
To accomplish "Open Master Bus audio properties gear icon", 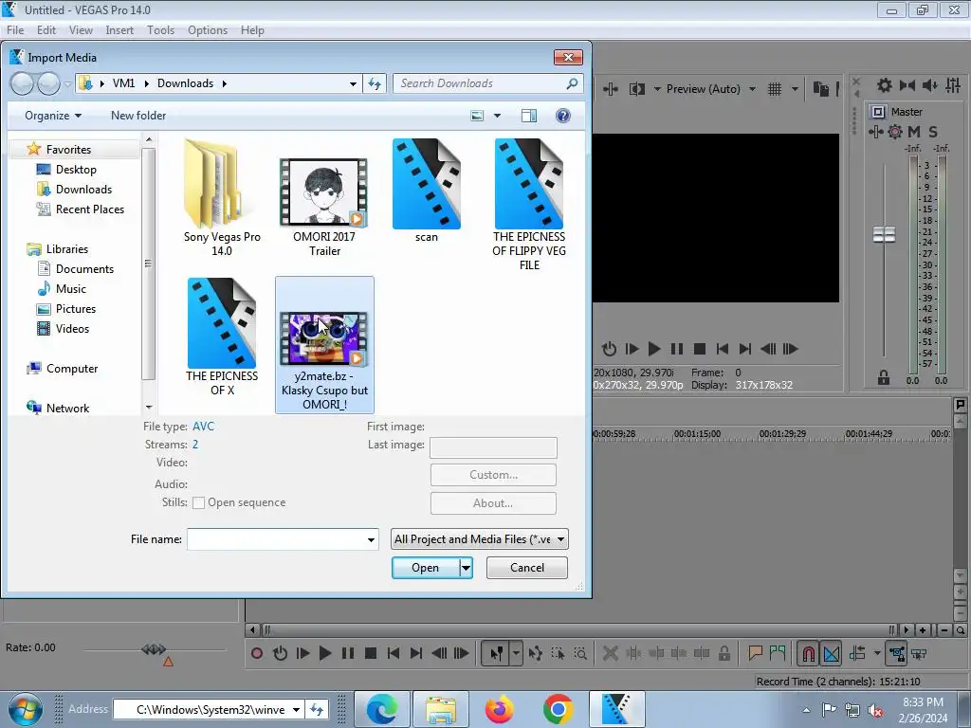I will (x=885, y=85).
